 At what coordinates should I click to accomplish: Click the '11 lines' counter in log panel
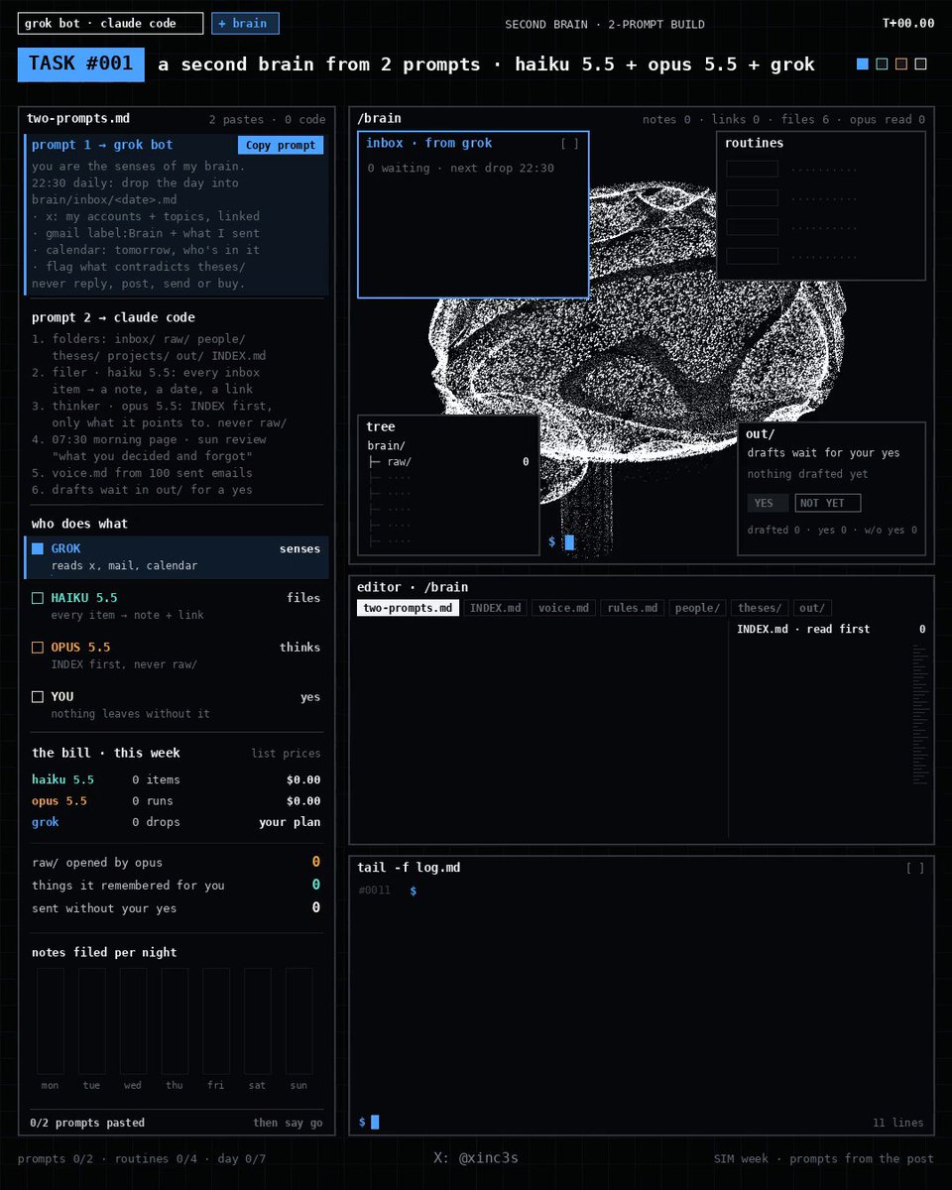pyautogui.click(x=898, y=1123)
